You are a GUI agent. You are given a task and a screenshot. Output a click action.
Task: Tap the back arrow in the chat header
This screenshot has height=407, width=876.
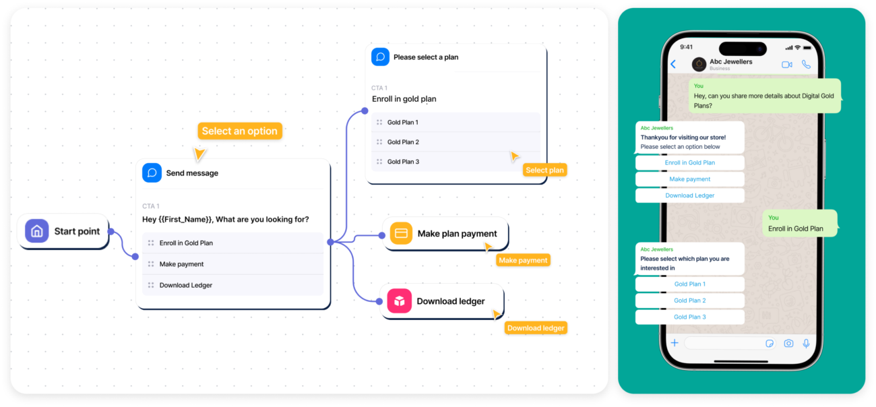pyautogui.click(x=672, y=65)
